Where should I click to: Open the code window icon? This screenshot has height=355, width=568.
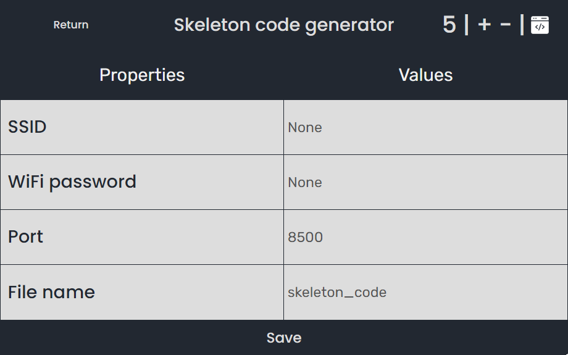point(540,25)
